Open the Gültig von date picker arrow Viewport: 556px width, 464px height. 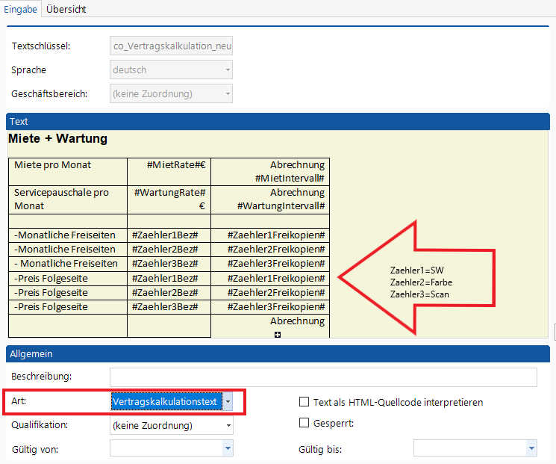[x=227, y=448]
